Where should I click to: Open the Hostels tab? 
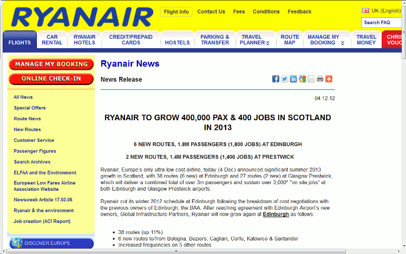(177, 40)
